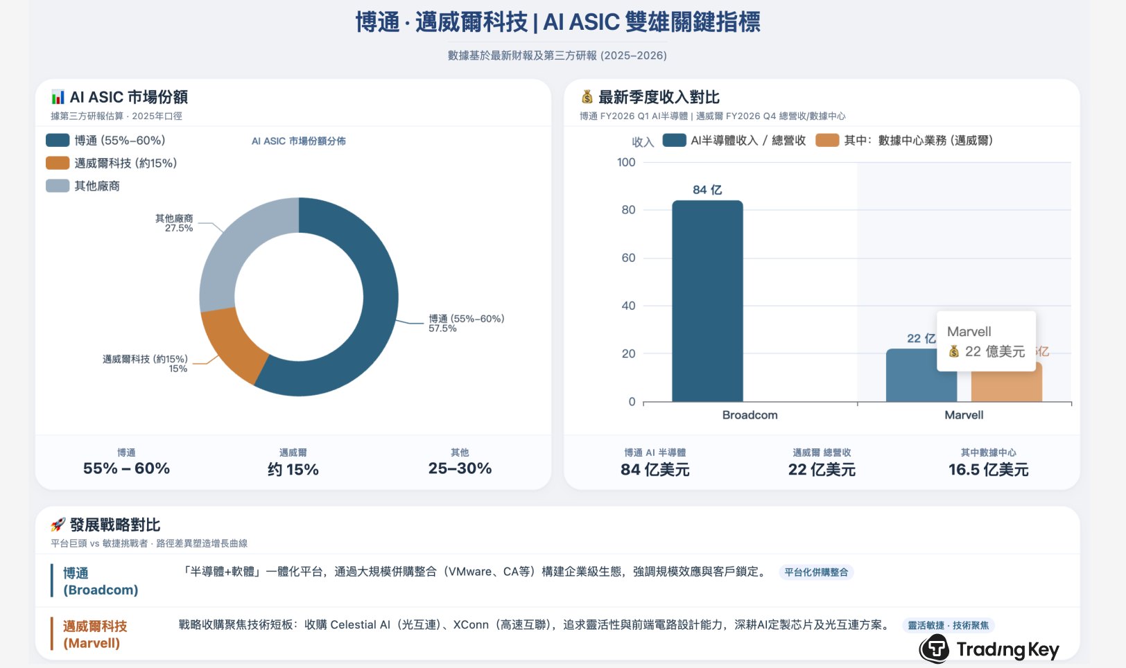Select the 博通 (Broadcom) strategy row title
The width and height of the screenshot is (1126, 668).
tap(100, 581)
